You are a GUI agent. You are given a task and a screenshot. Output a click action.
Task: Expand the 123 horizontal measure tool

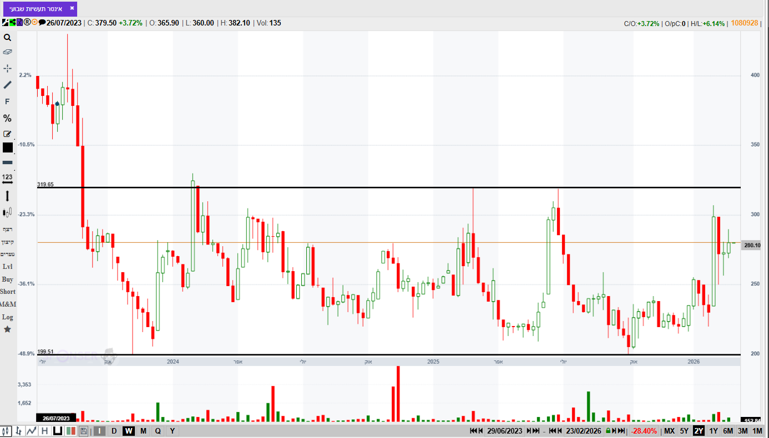(7, 179)
